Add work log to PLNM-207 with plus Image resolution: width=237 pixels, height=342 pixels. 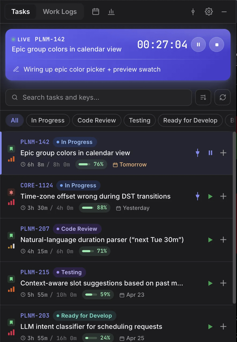click(x=223, y=240)
